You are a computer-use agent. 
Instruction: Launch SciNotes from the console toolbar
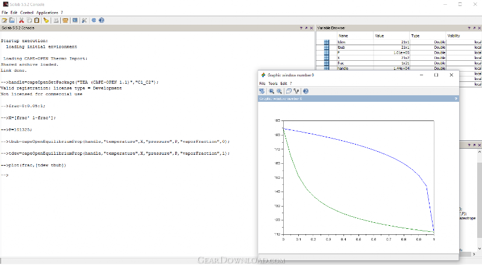pos(5,20)
